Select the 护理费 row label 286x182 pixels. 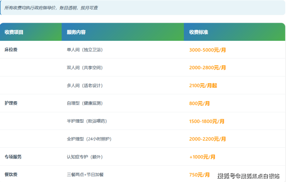tap(11, 103)
